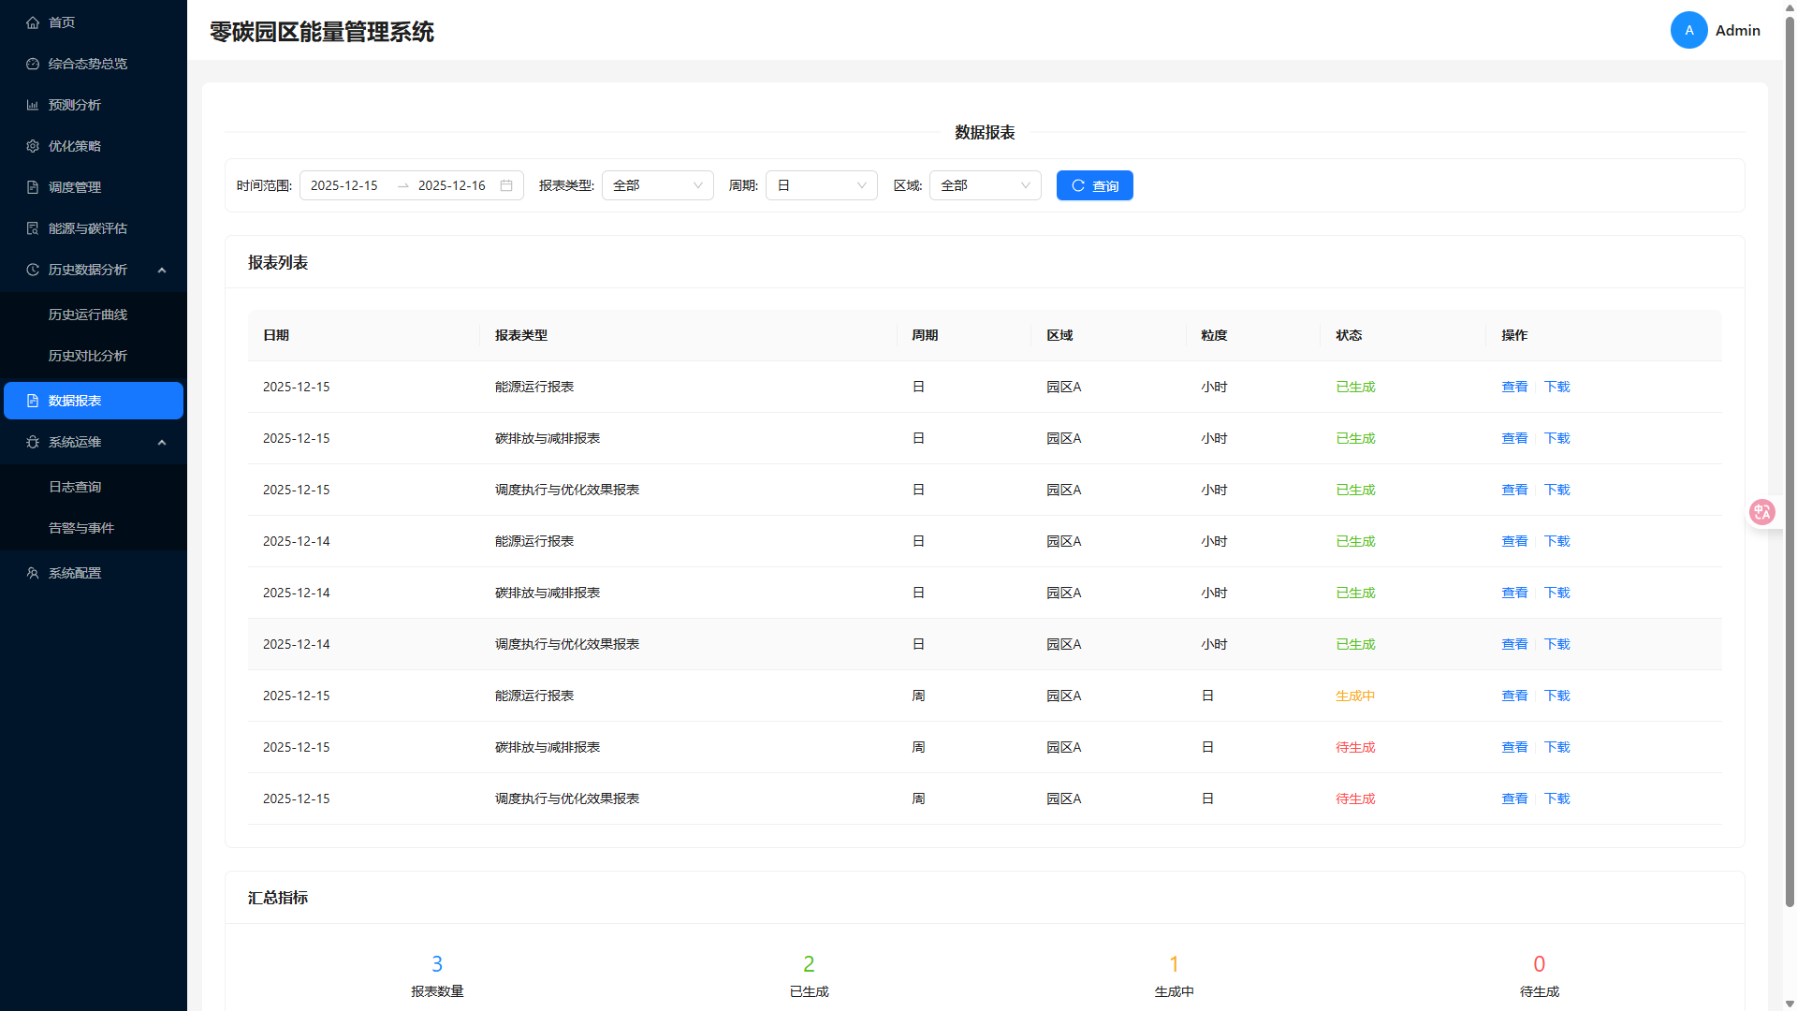Screen dimensions: 1797x1011
Task: Select the 系统配置 icon in sidebar
Action: pos(32,573)
